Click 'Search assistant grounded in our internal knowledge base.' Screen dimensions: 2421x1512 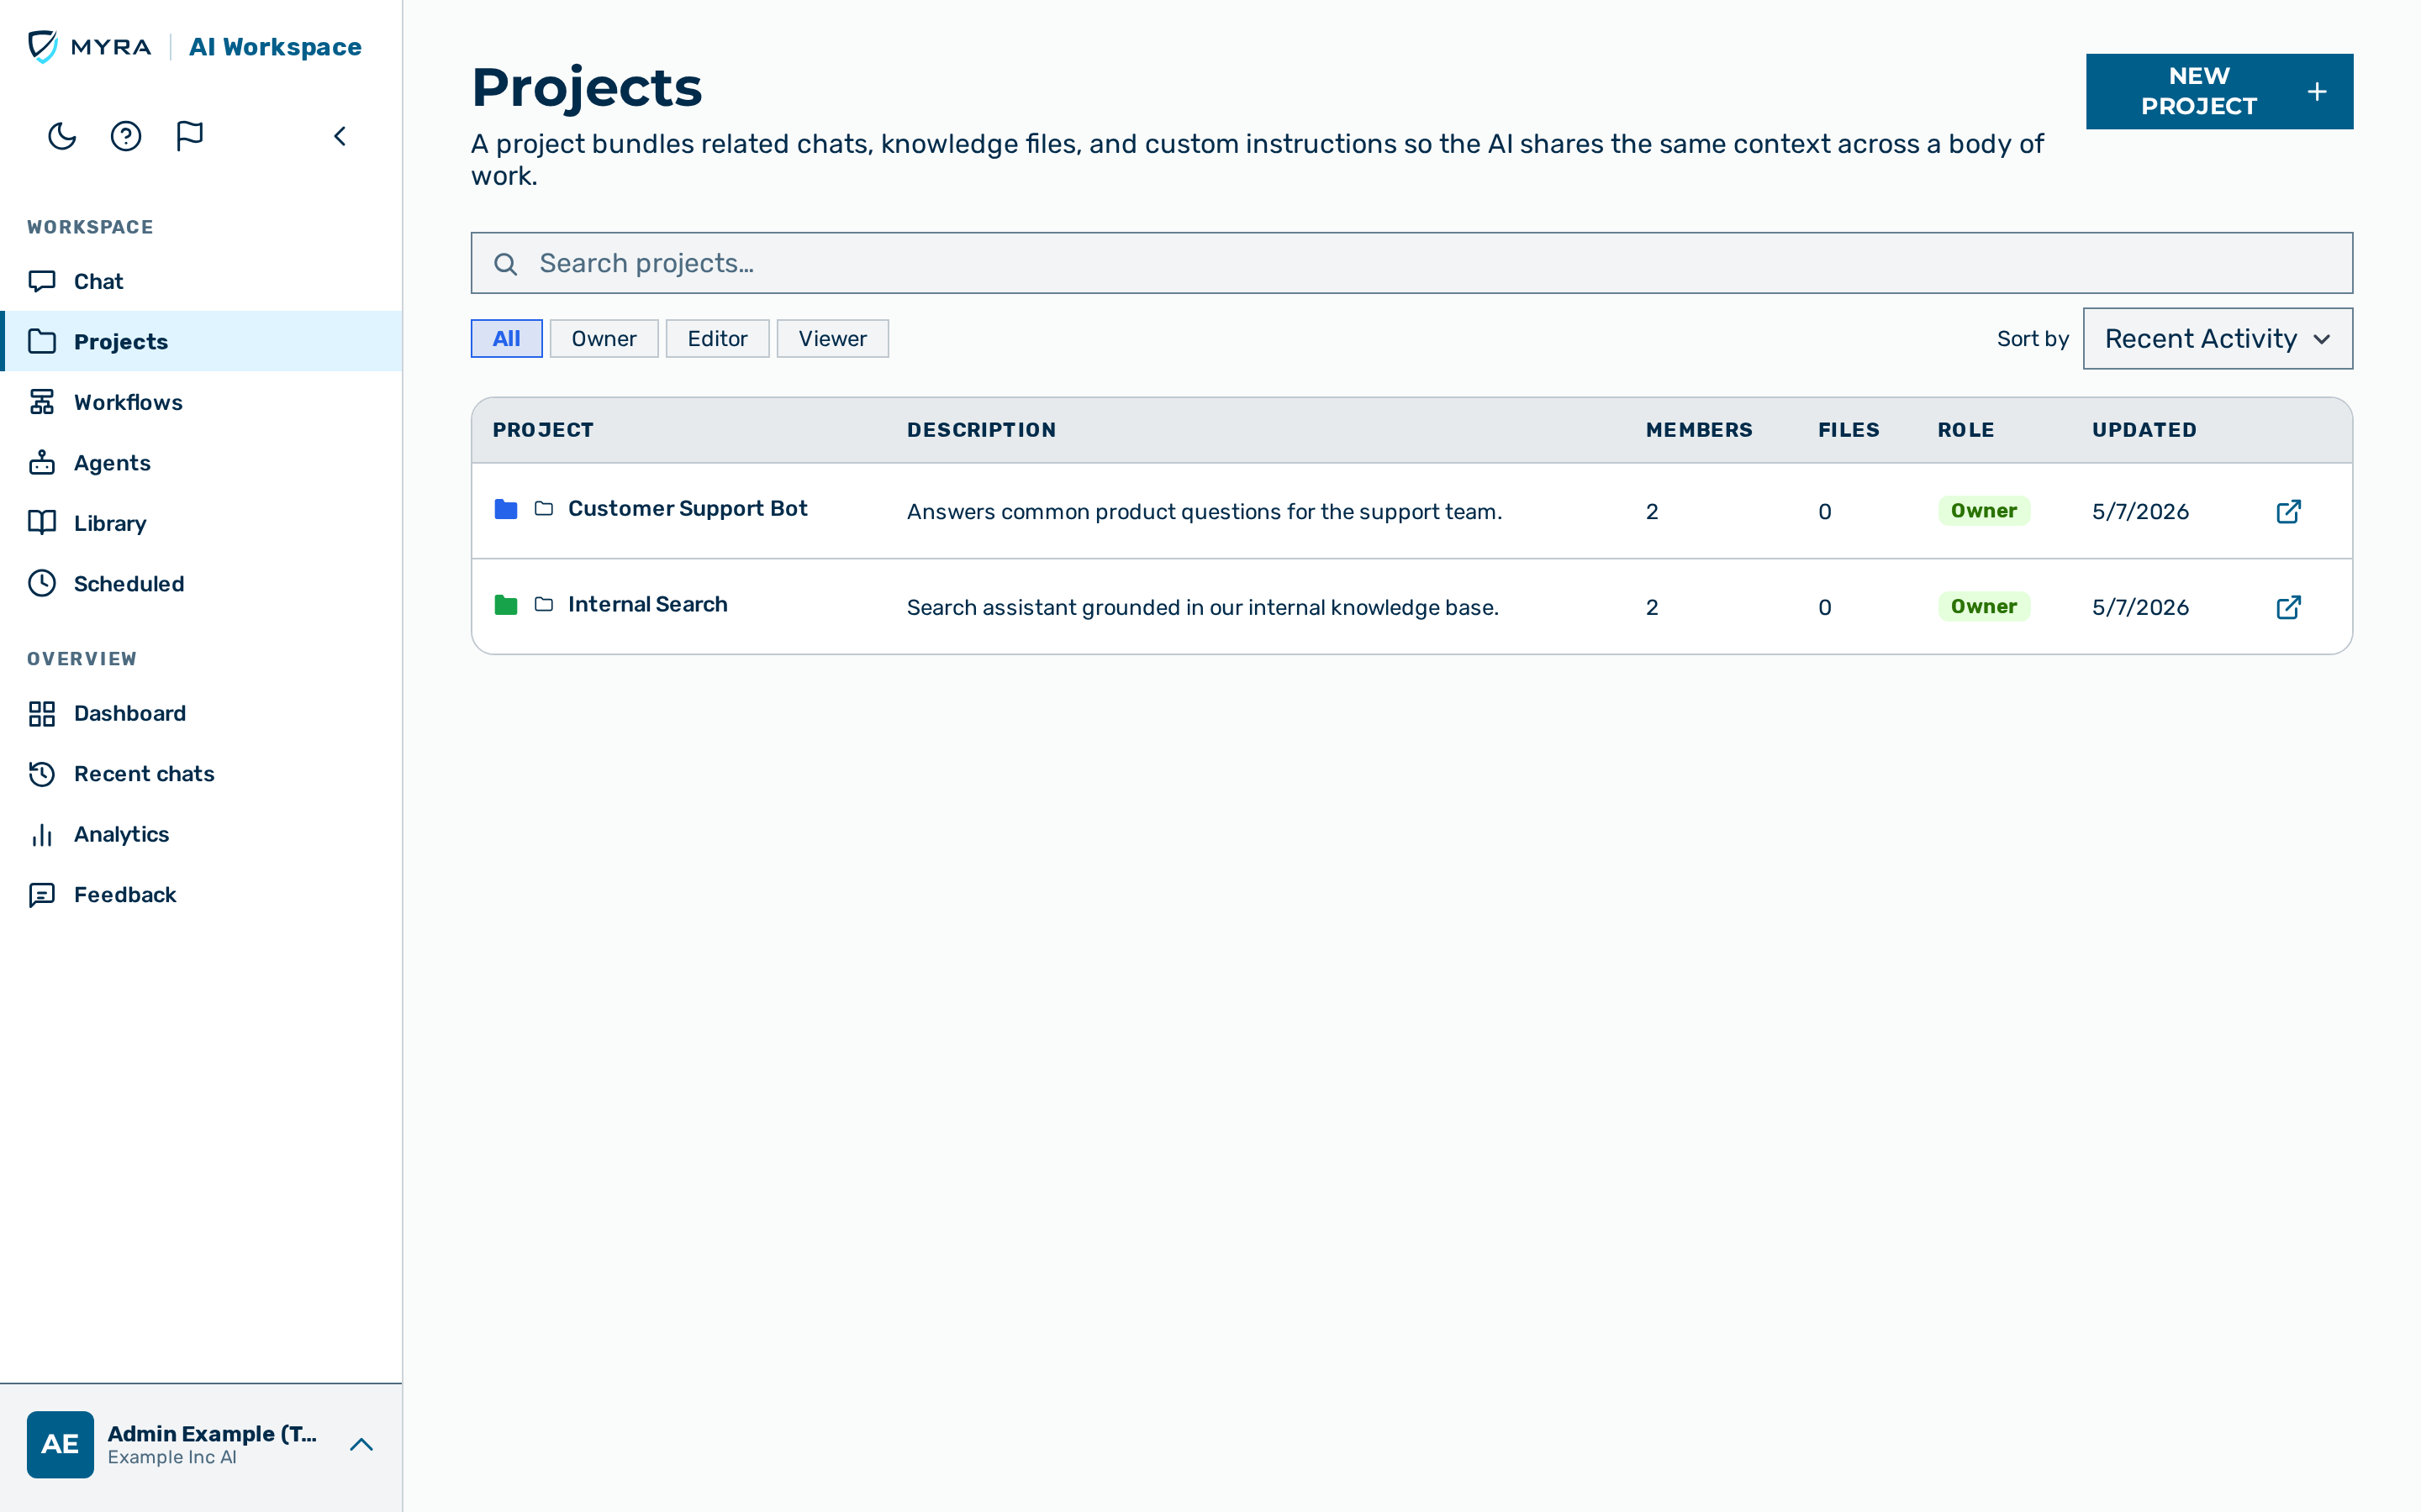(x=1202, y=608)
